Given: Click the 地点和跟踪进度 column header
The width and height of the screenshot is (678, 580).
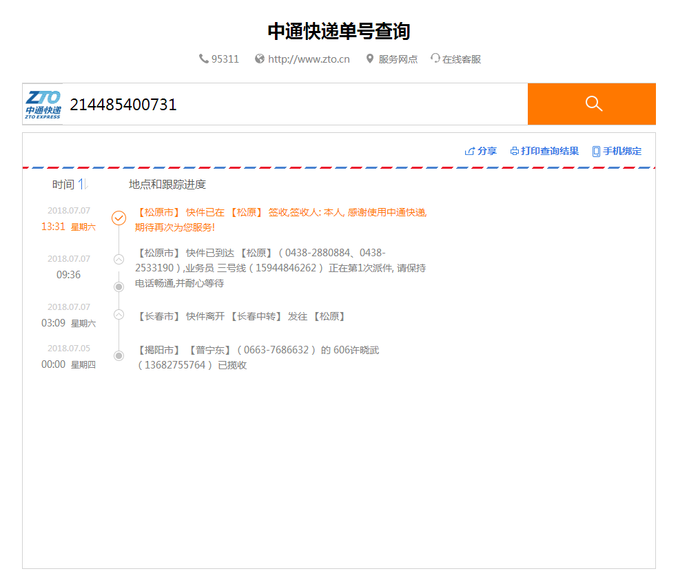Looking at the screenshot, I should coord(167,185).
